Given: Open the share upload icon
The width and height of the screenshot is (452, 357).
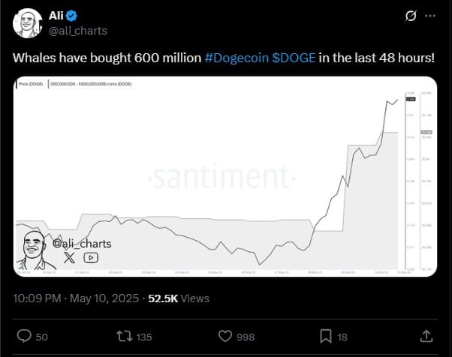Looking at the screenshot, I should [426, 336].
